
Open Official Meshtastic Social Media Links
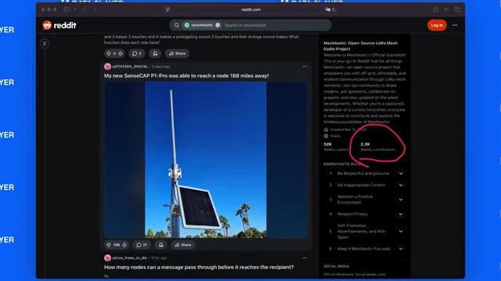[355, 274]
